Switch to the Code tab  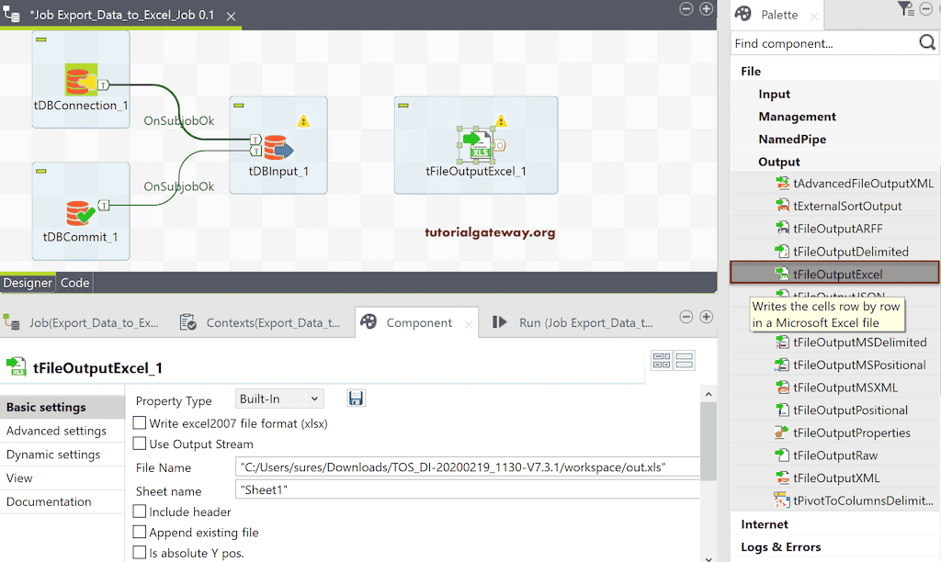point(74,282)
